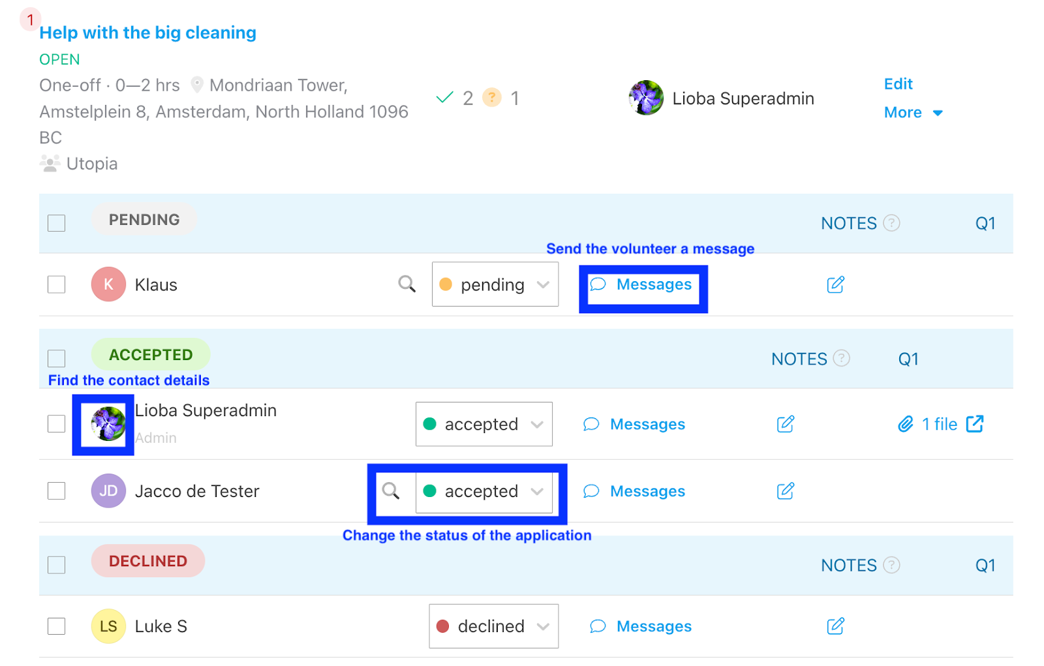Open the note edit icon for Luke S
This screenshot has height=666, width=1044.
coord(835,626)
